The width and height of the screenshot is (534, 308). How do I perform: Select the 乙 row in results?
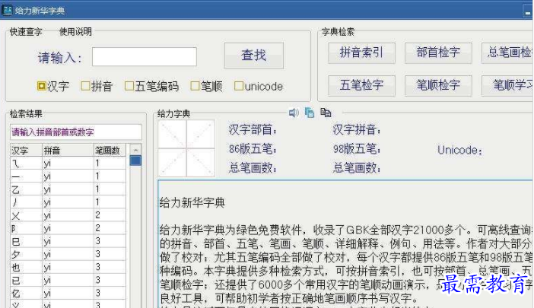[68, 189]
